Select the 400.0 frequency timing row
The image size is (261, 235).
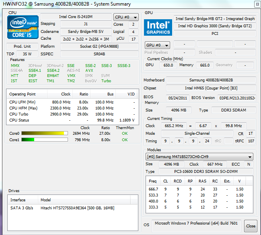199,201
